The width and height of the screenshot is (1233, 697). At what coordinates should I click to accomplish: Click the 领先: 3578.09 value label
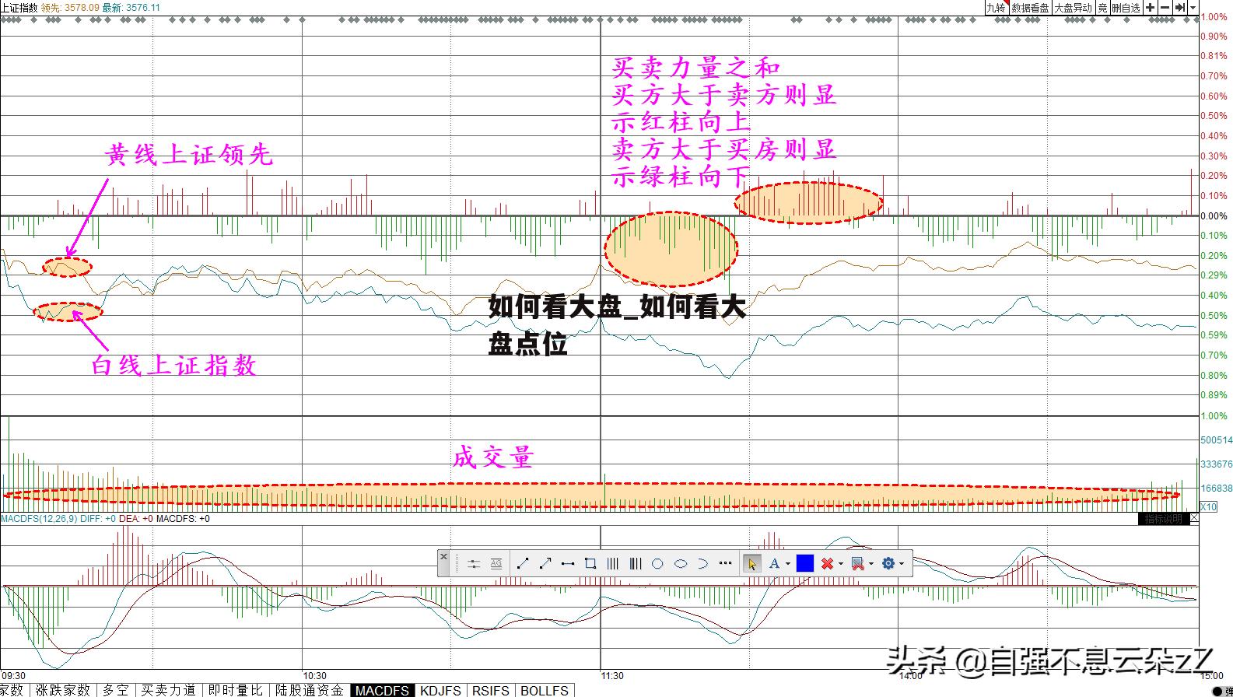click(70, 7)
